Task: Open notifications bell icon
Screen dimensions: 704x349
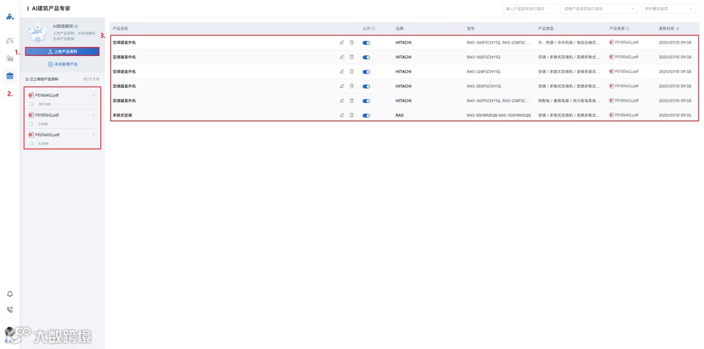Action: (10, 294)
